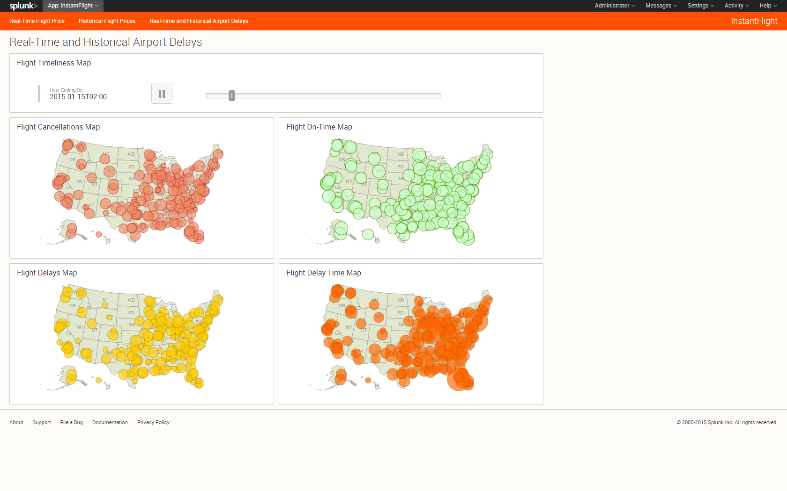Image resolution: width=787 pixels, height=491 pixels.
Task: Open the App: InstantFlight dropdown
Action: point(73,6)
